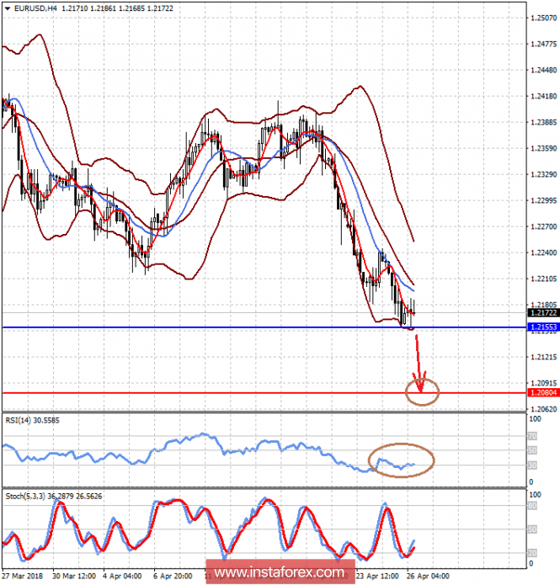The width and height of the screenshot is (560, 585).
Task: Click the small triangle before EURUSD,H4 title
Action: click(6, 7)
